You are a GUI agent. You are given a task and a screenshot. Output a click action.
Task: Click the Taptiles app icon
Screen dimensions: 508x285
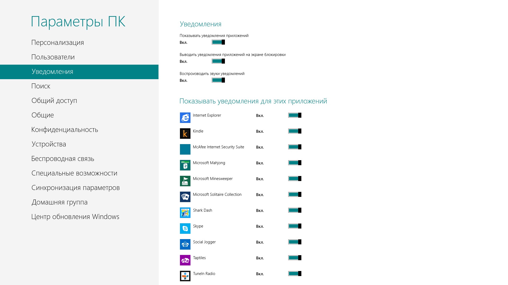point(185,260)
